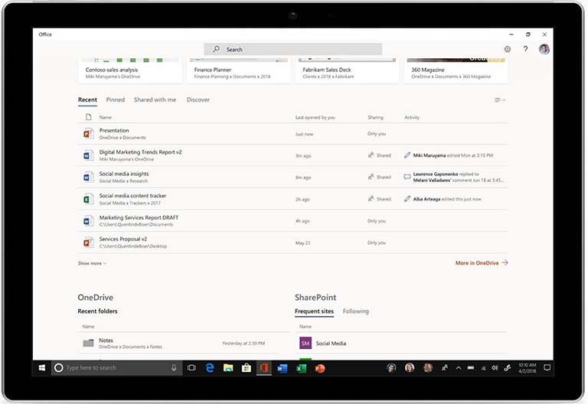588x404 pixels.
Task: Select the Frequent sites tab
Action: coord(314,311)
